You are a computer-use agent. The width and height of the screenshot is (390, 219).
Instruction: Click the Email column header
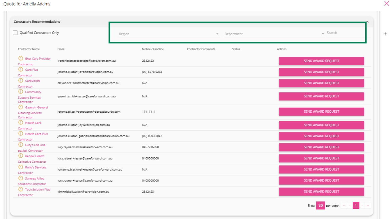point(61,49)
